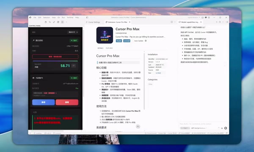Image resolution: width=254 pixels, height=152 pixels.
Task: Click the red stop button
Action: [67, 103]
